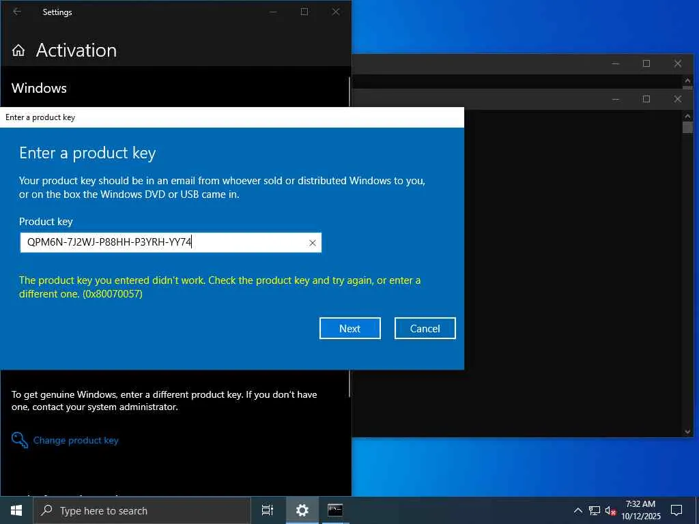
Task: Select the Settings gear on the taskbar
Action: [x=302, y=510]
